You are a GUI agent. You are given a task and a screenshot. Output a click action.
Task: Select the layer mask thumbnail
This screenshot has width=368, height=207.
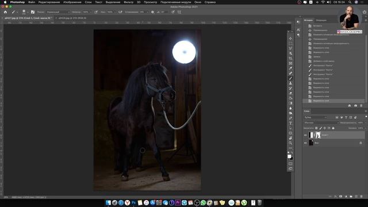tap(318, 135)
